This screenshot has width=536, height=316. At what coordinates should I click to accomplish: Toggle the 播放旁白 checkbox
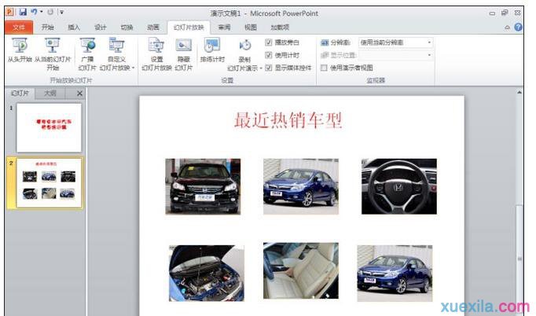pyautogui.click(x=269, y=42)
